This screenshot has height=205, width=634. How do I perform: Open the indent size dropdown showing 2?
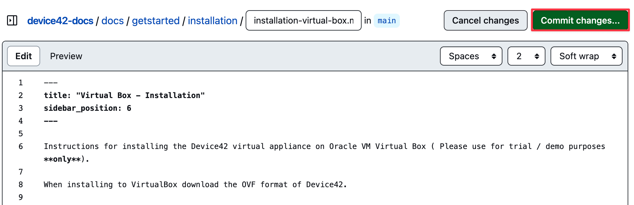pos(526,56)
